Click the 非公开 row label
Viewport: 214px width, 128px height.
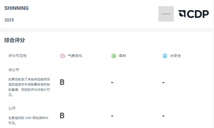[x=14, y=70]
